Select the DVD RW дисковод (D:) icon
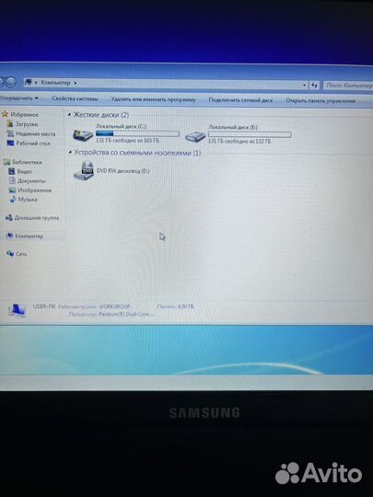Viewport: 373px width, 497px height. [x=84, y=171]
